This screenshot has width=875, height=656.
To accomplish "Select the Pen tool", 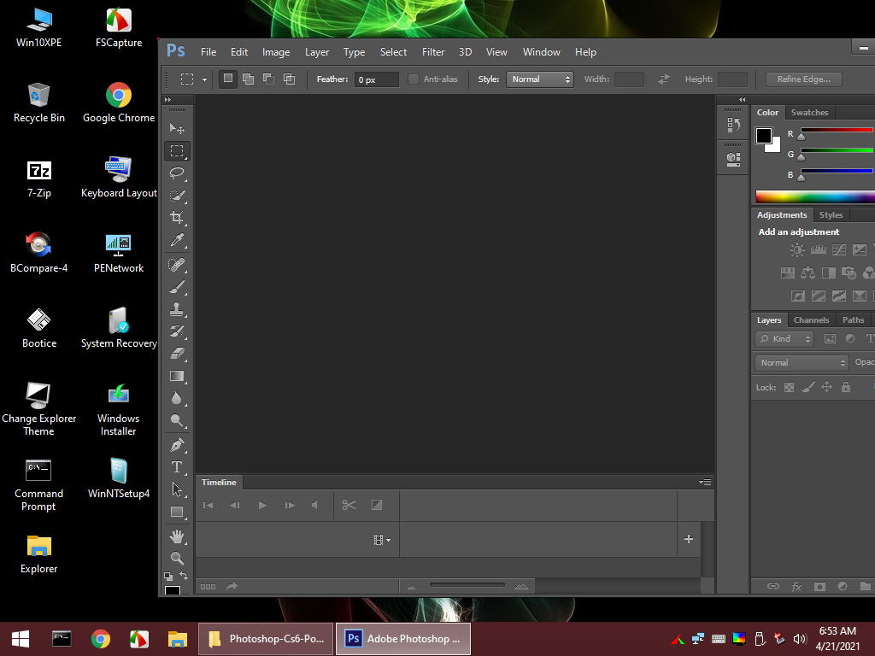I will click(x=177, y=445).
